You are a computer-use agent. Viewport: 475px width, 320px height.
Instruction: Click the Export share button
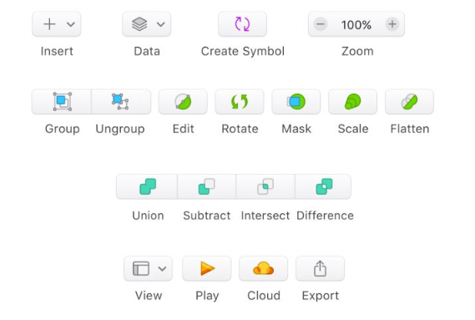(x=321, y=268)
